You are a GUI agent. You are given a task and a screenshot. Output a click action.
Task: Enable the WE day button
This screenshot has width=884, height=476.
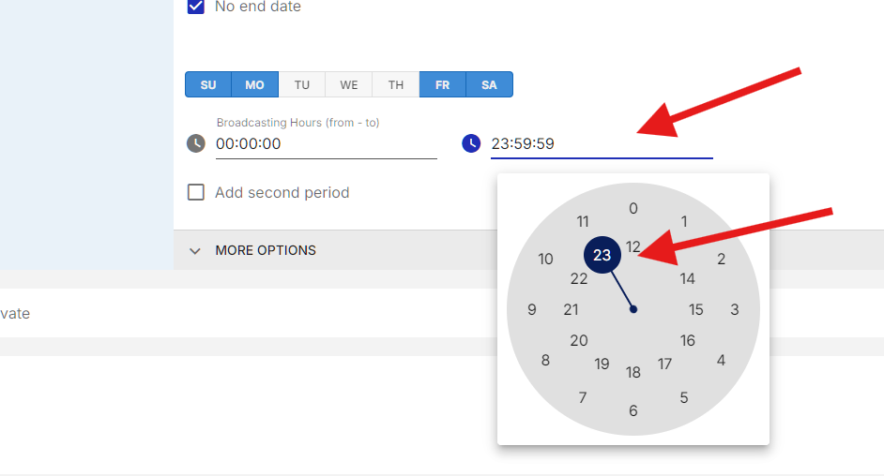point(348,84)
